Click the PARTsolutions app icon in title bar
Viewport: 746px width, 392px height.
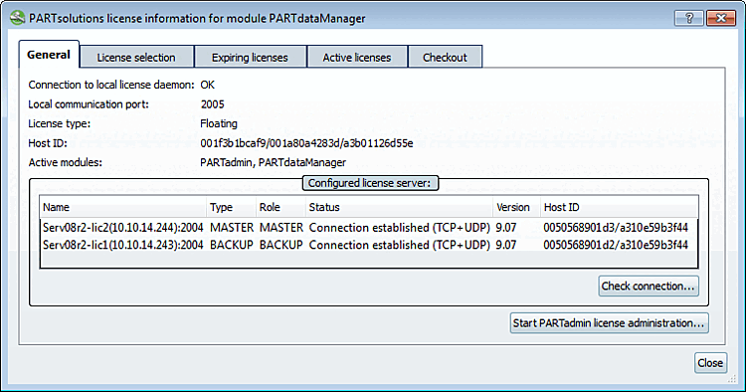pyautogui.click(x=17, y=18)
